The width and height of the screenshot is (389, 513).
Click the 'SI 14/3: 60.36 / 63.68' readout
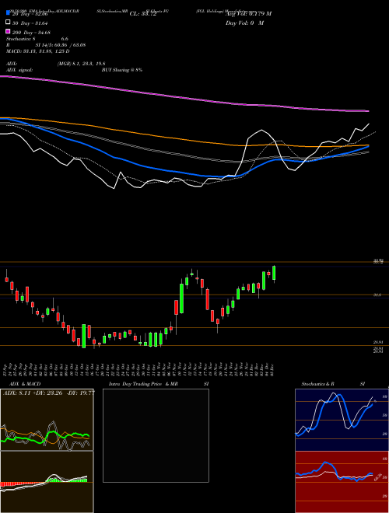pos(61,45)
